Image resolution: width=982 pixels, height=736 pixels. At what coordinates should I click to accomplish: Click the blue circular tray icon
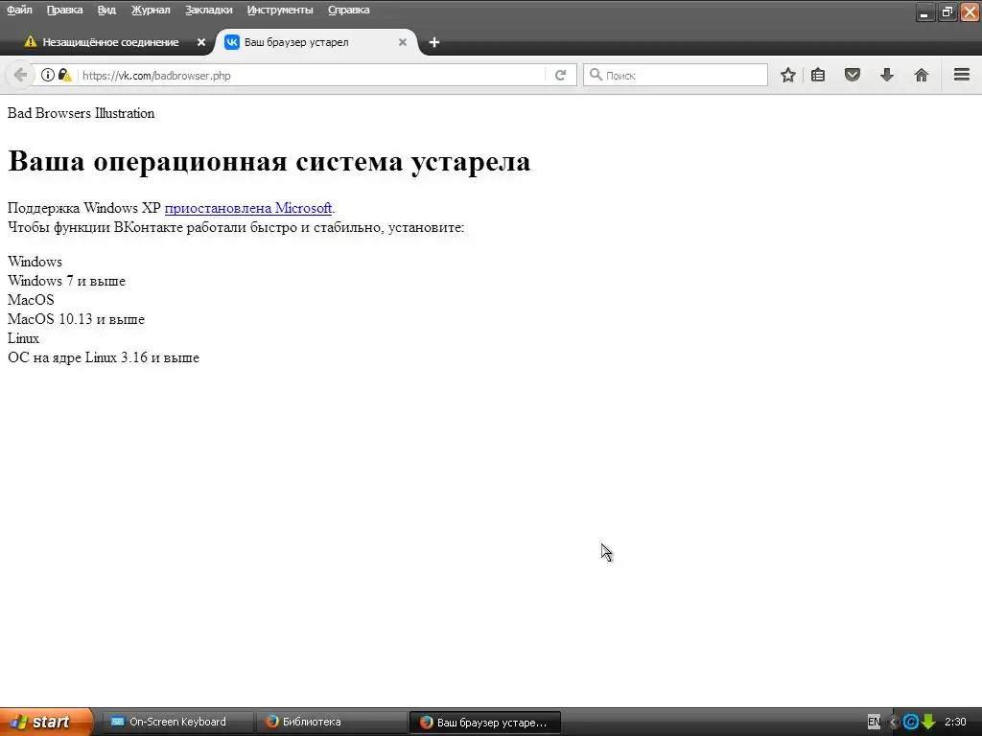(911, 722)
